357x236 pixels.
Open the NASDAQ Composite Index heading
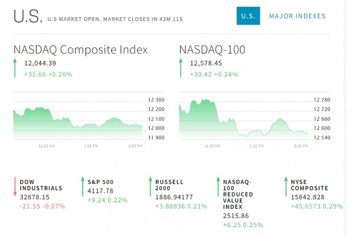coord(80,50)
